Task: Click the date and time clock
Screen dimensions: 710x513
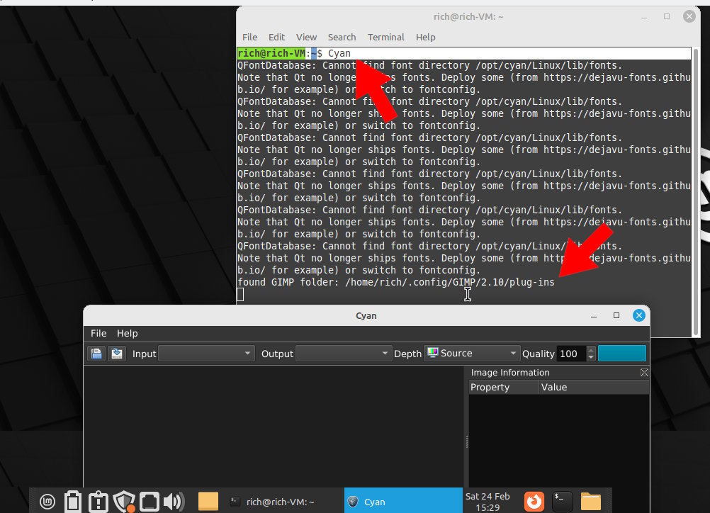Action: coord(488,502)
